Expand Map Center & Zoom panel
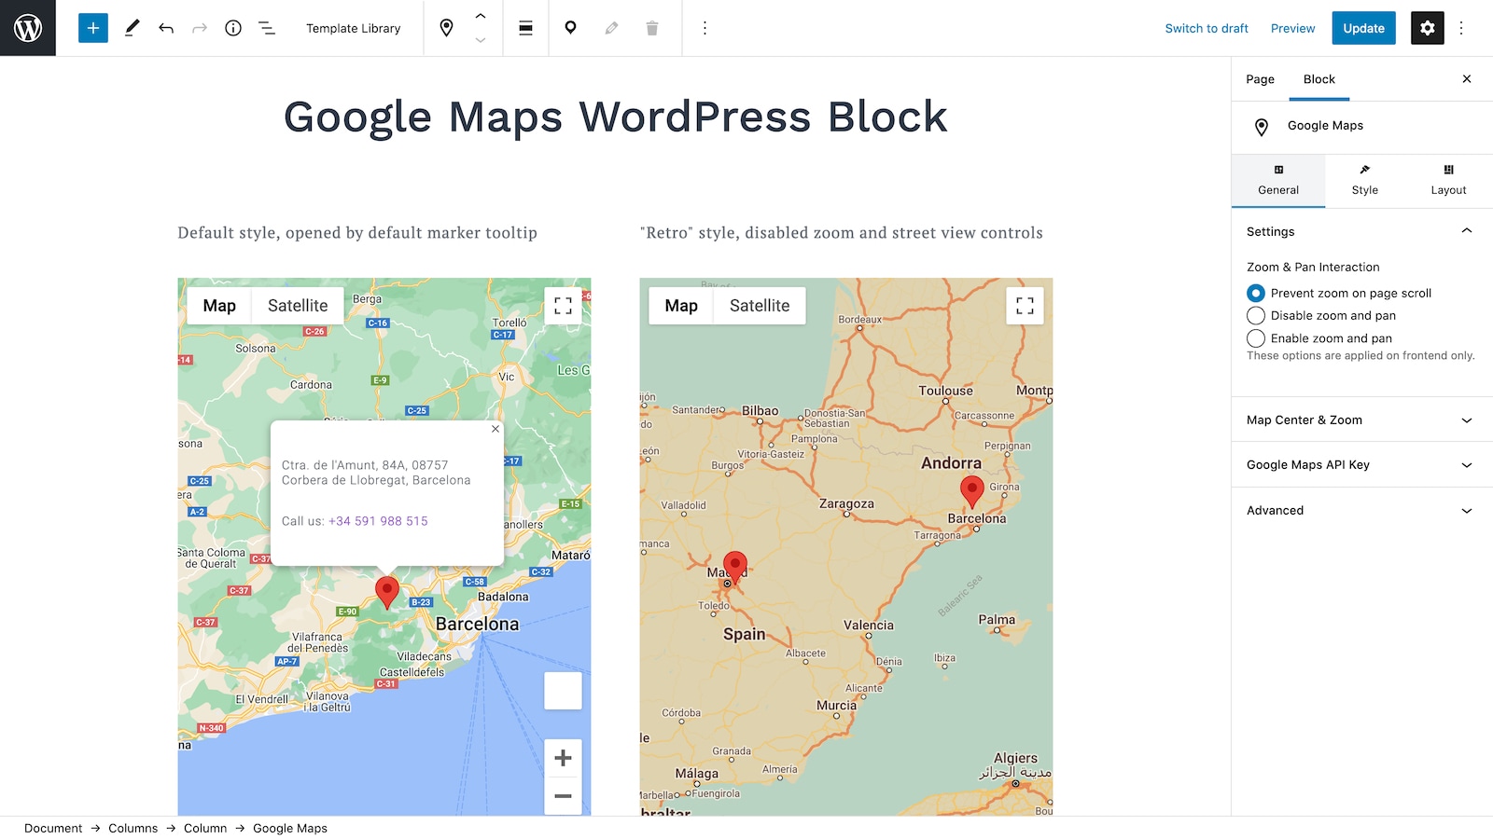Screen dimensions: 1493x839 [x=1361, y=420]
